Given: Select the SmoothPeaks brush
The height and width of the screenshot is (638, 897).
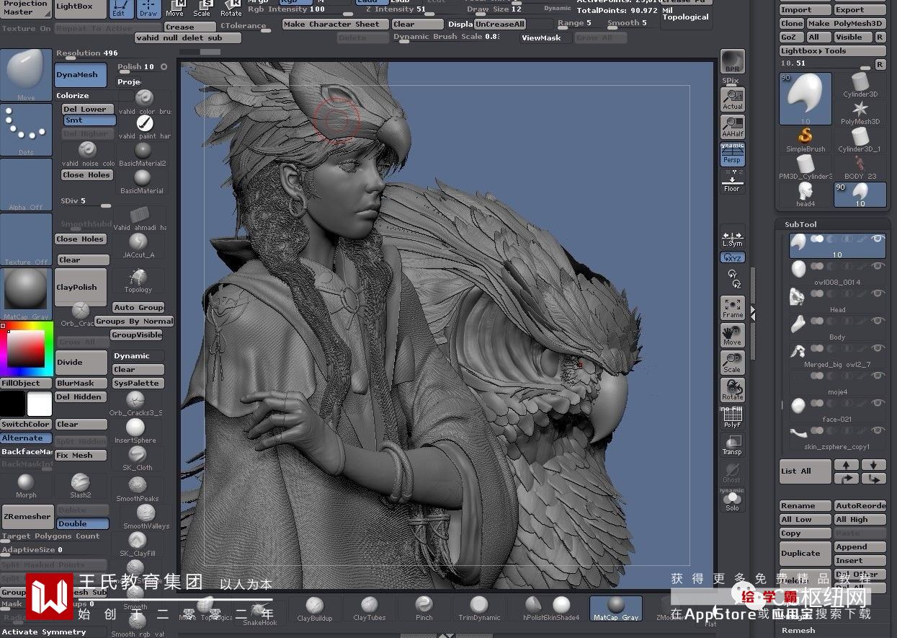Looking at the screenshot, I should pyautogui.click(x=137, y=489).
